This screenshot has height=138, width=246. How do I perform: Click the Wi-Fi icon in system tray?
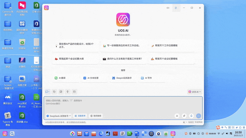[219, 133]
